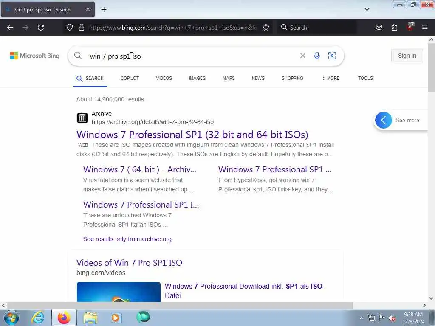Screen dimensions: 435x326
Task: Select the SEARCH tab
Action: [90, 78]
